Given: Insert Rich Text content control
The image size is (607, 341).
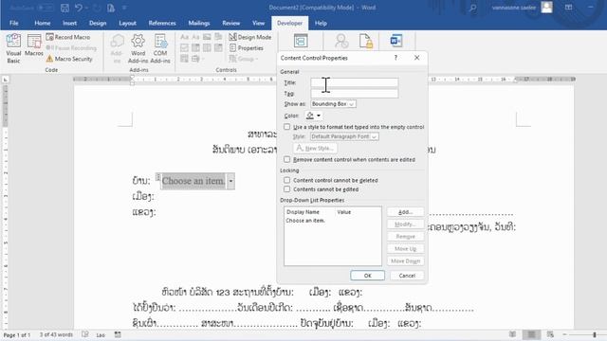Looking at the screenshot, I should (x=184, y=37).
